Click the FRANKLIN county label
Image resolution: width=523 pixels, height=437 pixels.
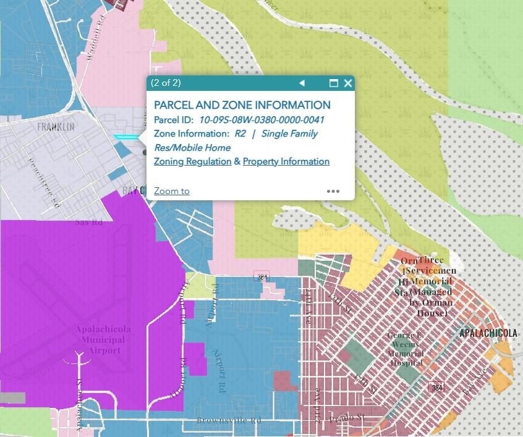pos(56,127)
